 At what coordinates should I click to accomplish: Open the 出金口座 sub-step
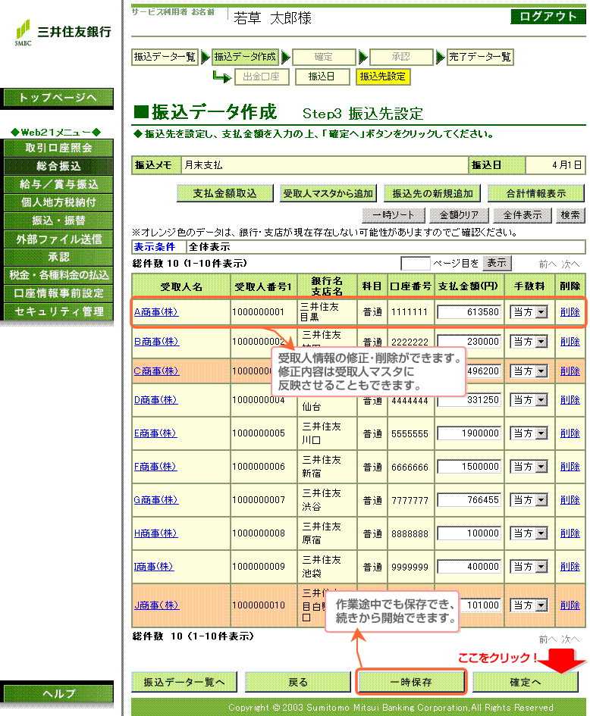262,77
